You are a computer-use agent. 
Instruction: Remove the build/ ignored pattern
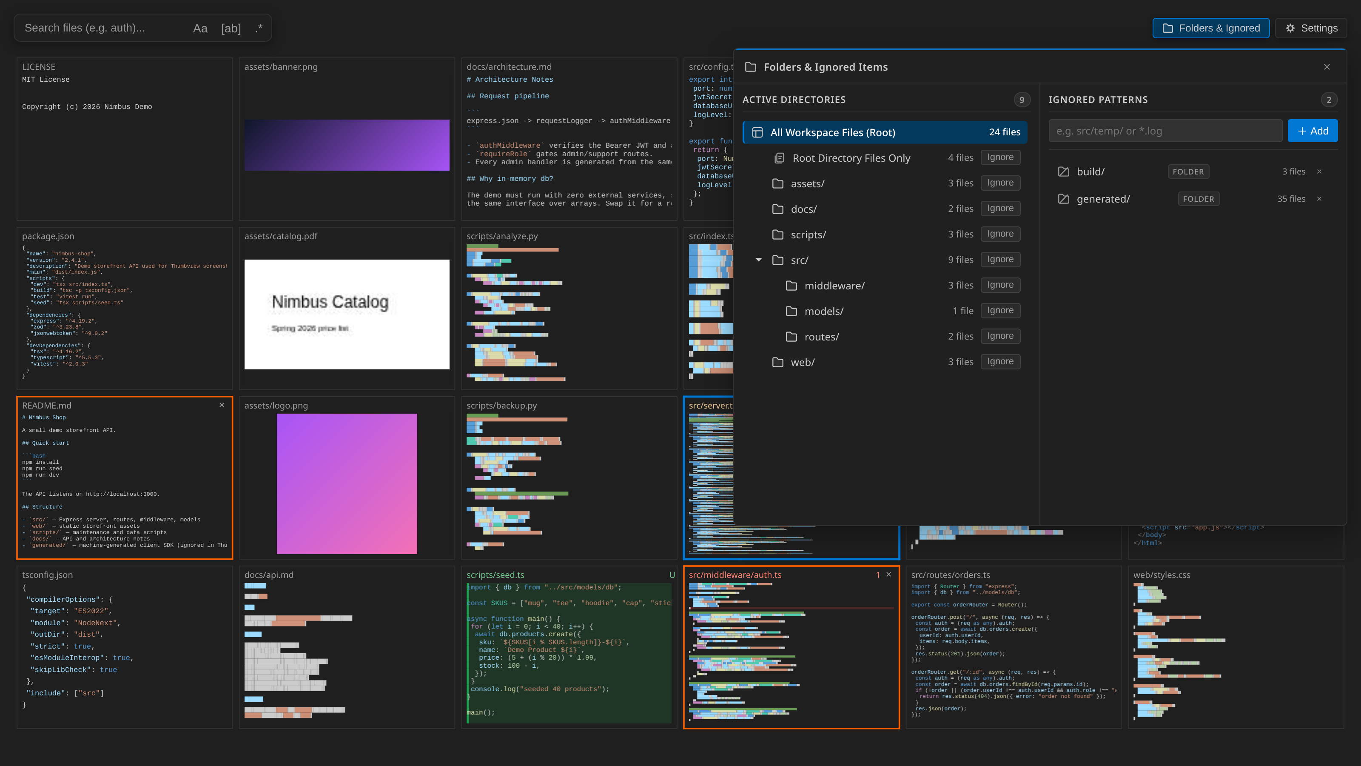coord(1319,171)
